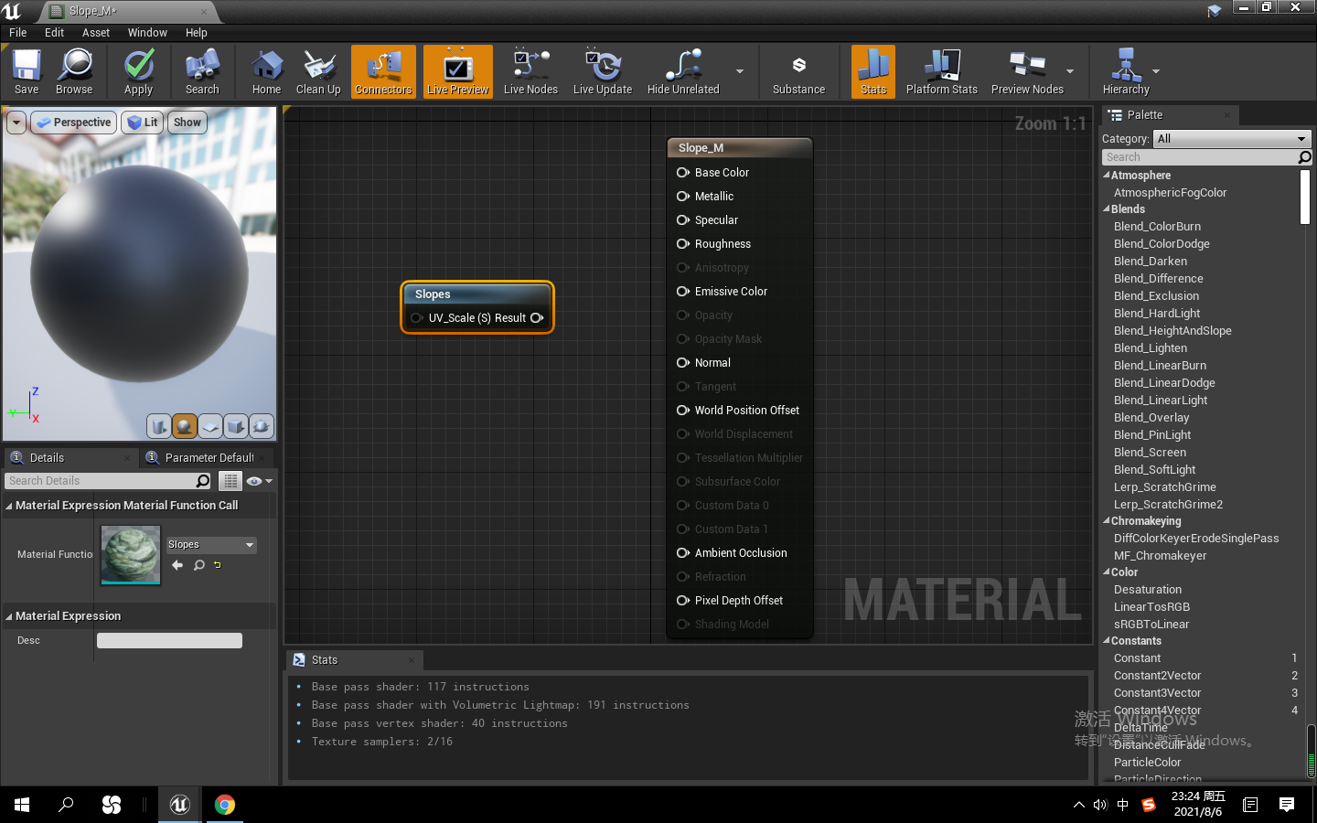1317x823 pixels.
Task: Switch viewport to Lit mode
Action: pyautogui.click(x=142, y=122)
